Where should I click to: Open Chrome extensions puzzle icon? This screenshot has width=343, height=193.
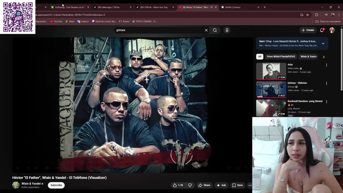coord(316,15)
